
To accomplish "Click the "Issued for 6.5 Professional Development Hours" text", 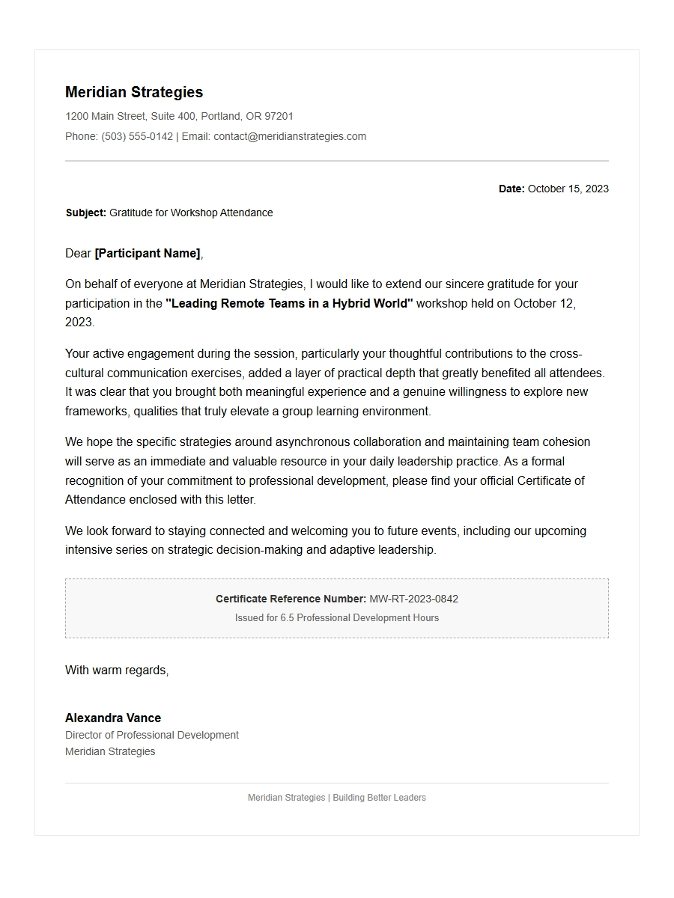I will (x=337, y=617).
